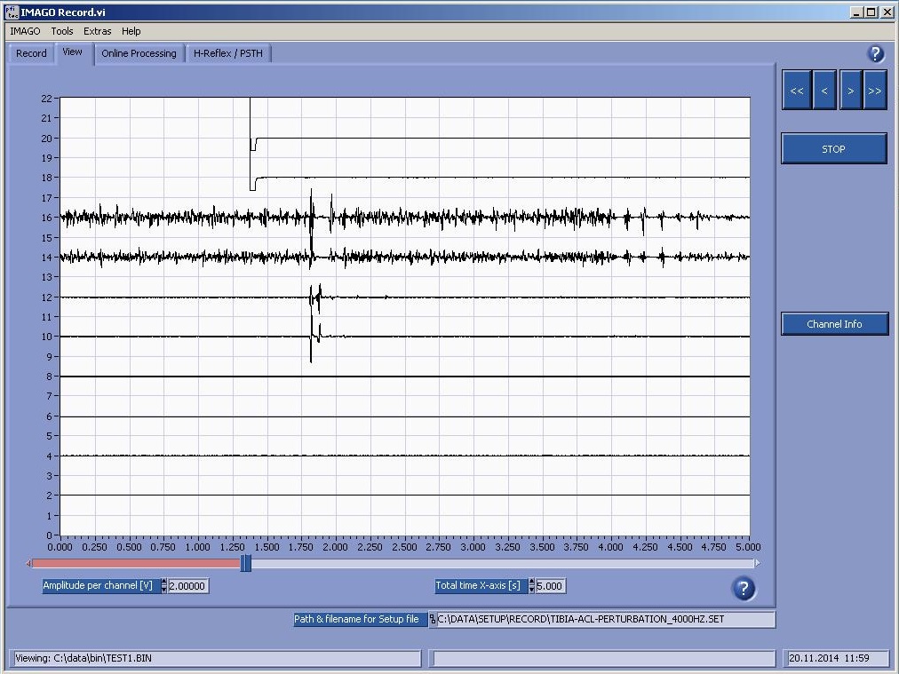Click the right arrow of the position slider
This screenshot has width=899, height=674.
click(x=758, y=563)
